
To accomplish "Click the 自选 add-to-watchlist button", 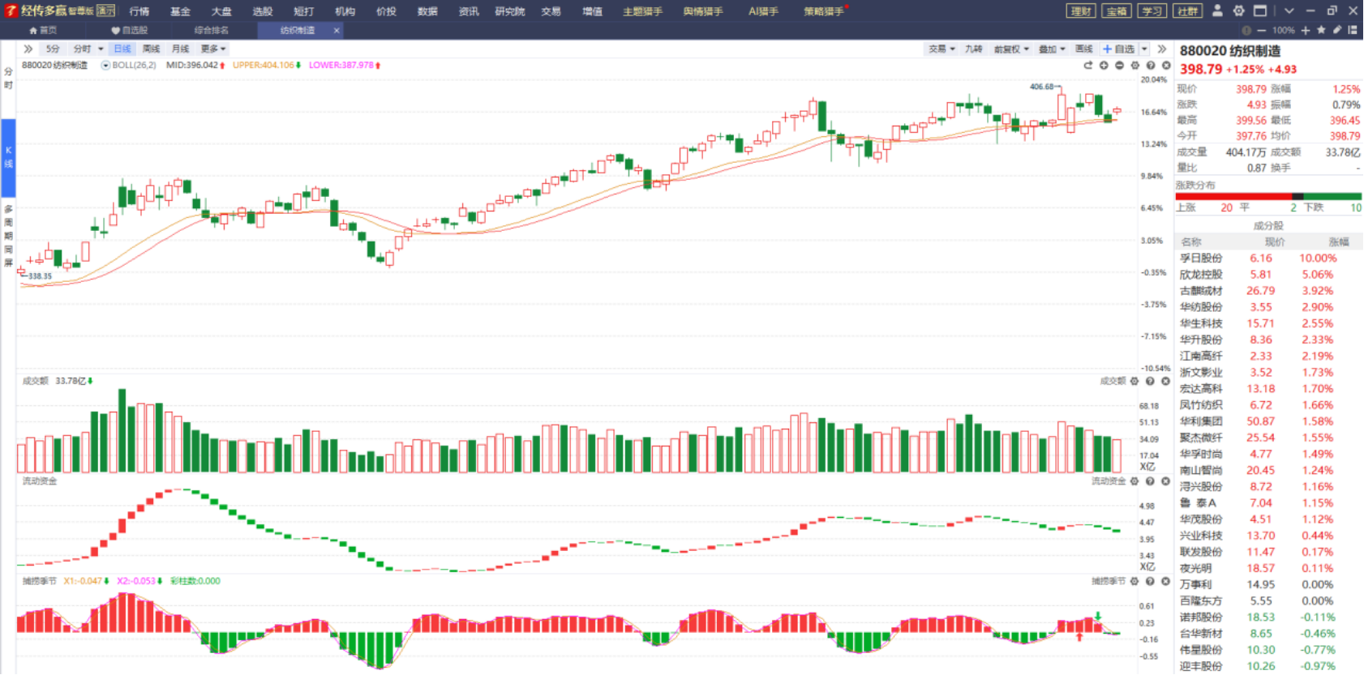I will coord(1119,49).
